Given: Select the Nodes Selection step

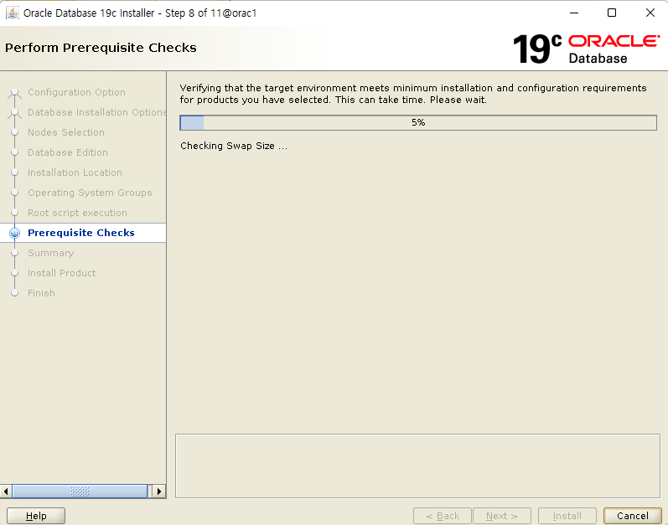Looking at the screenshot, I should tap(66, 132).
